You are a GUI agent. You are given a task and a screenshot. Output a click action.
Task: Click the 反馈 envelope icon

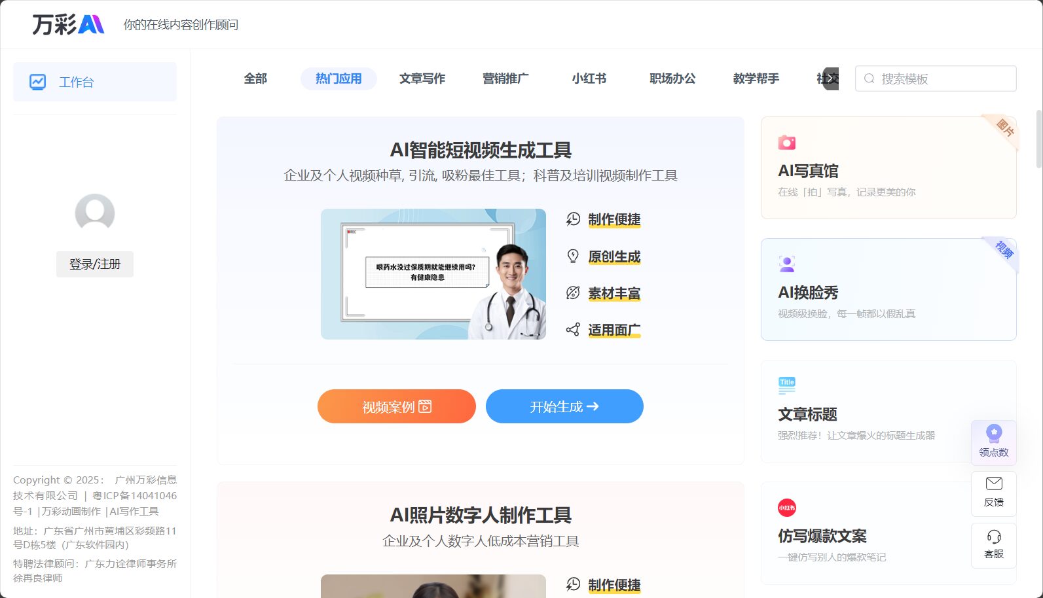tap(994, 484)
